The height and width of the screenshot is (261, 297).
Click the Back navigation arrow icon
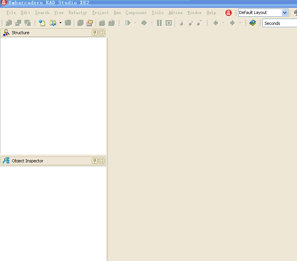click(x=216, y=23)
